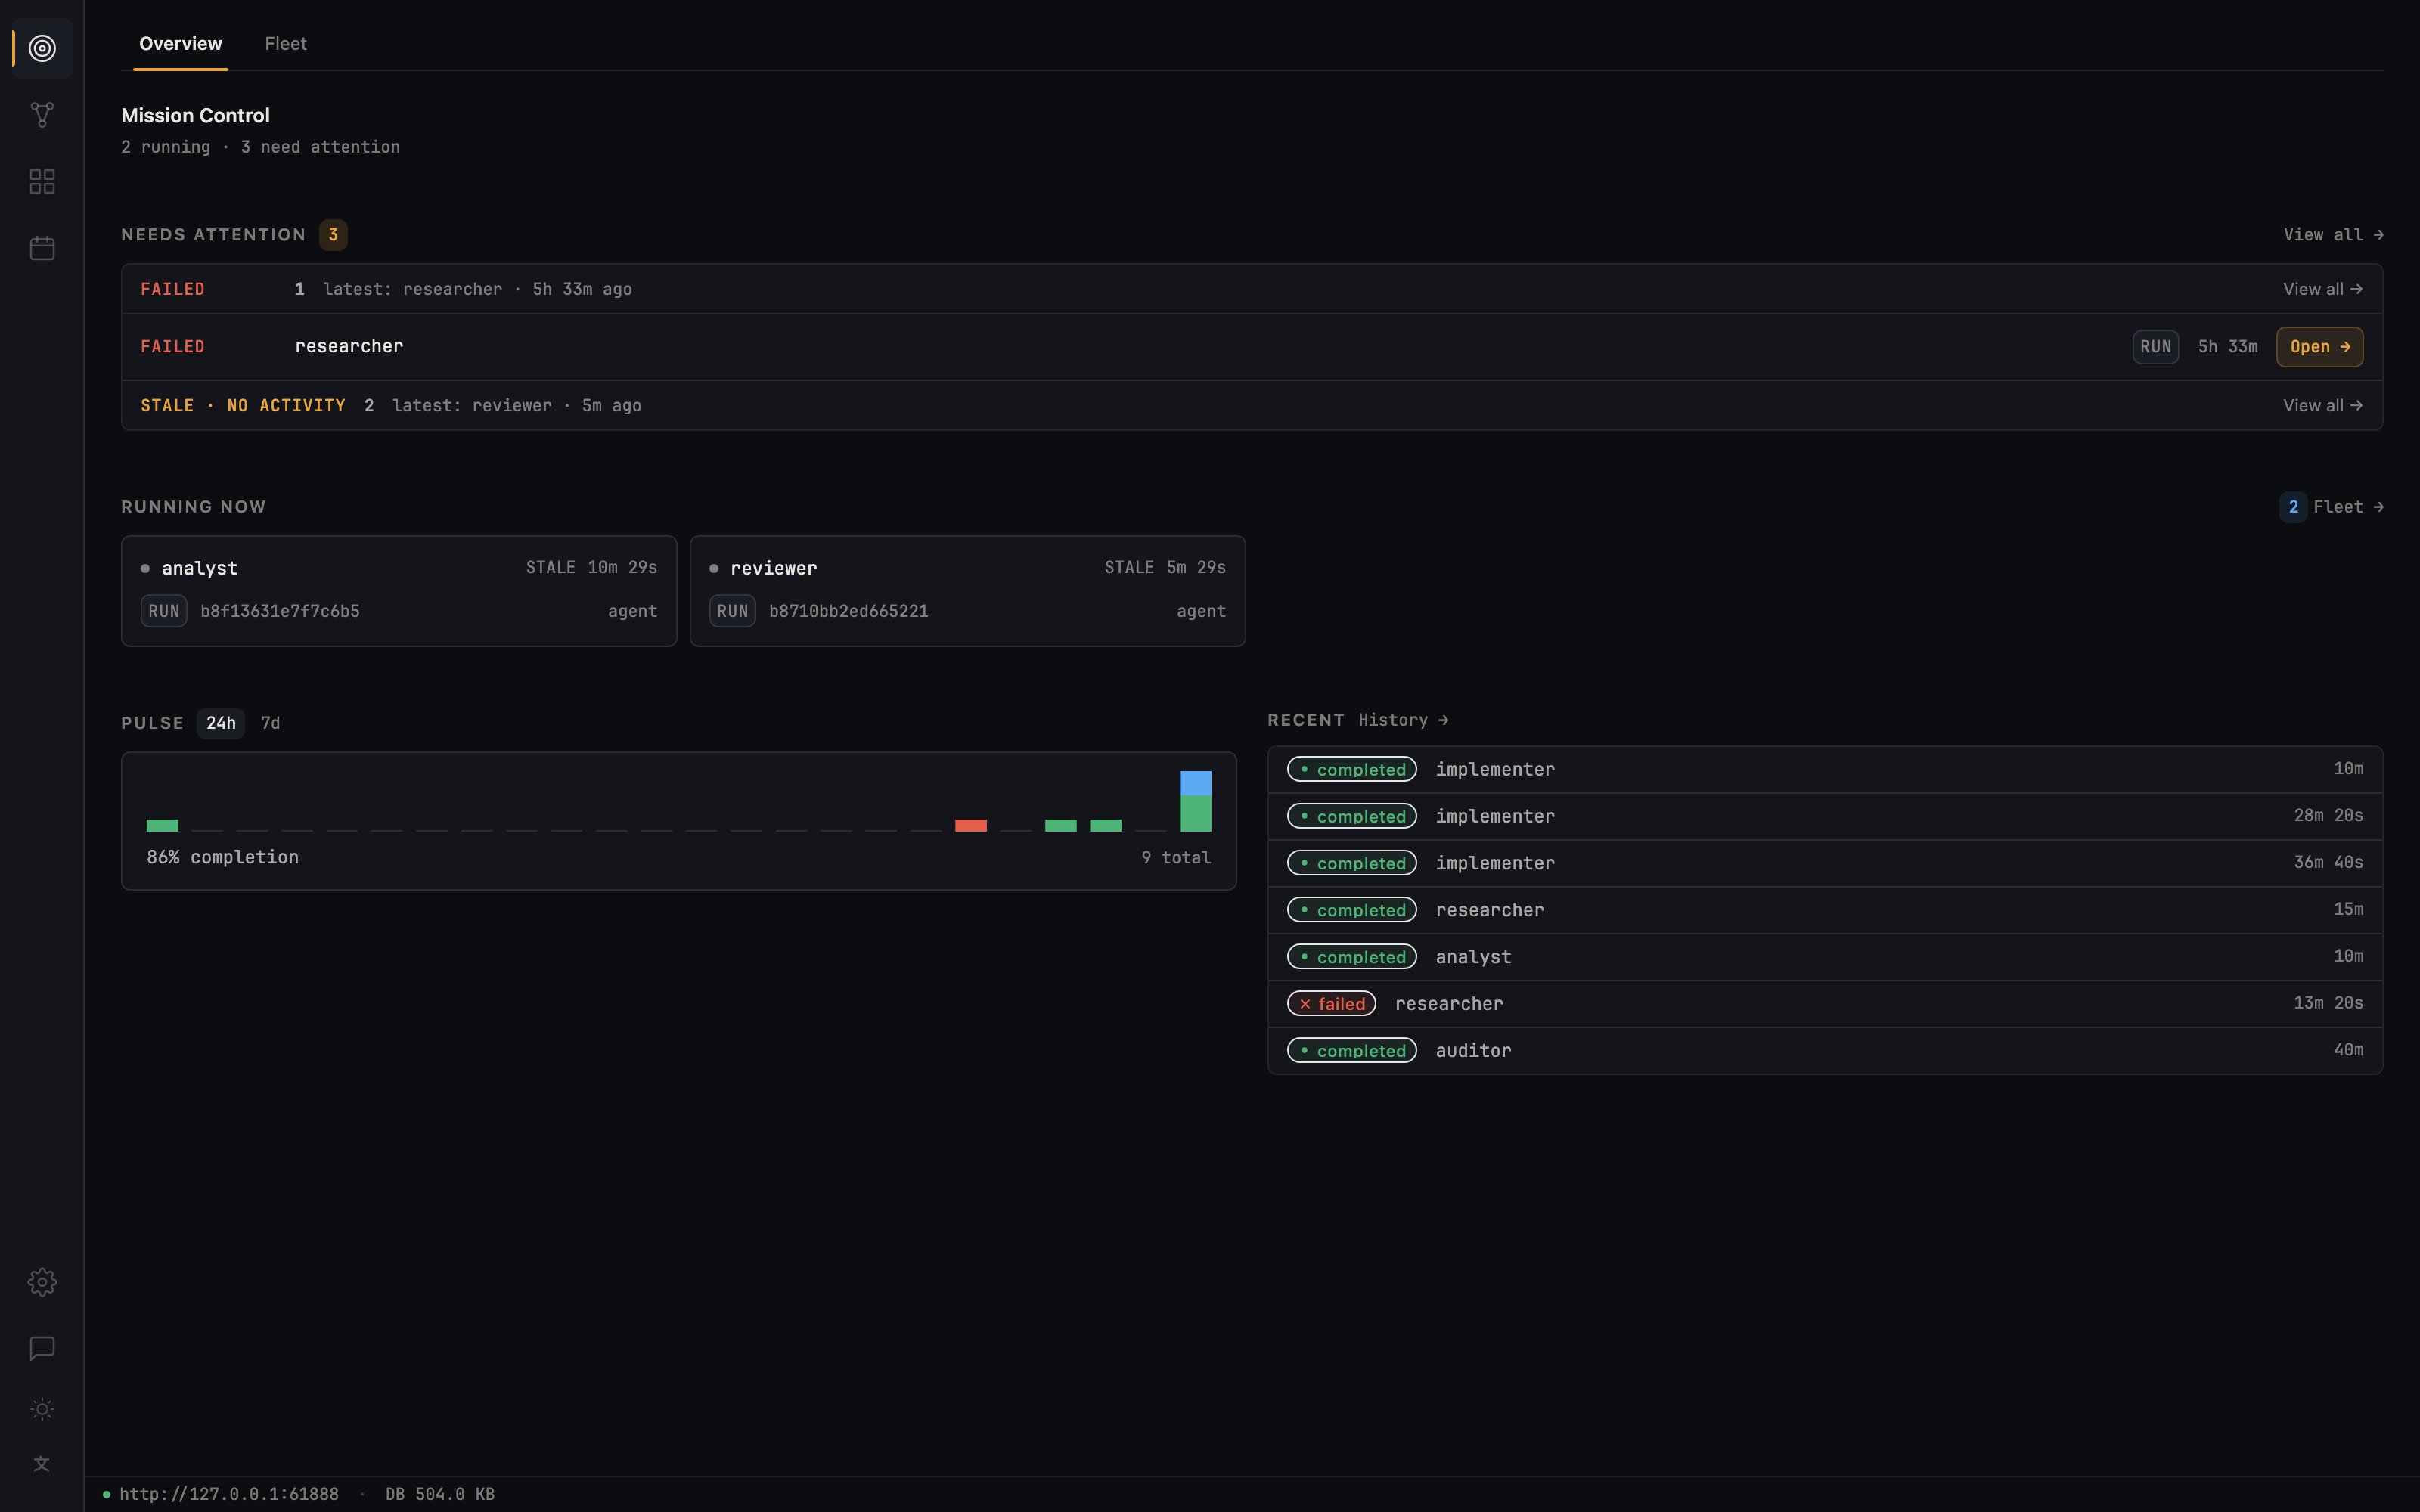Click 9 total label in Pulse
The height and width of the screenshot is (1512, 2420).
[x=1176, y=857]
